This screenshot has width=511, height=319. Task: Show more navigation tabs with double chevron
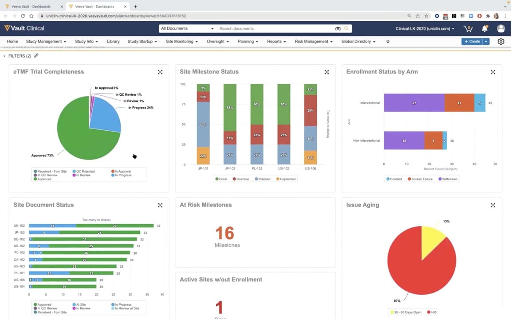(x=388, y=42)
